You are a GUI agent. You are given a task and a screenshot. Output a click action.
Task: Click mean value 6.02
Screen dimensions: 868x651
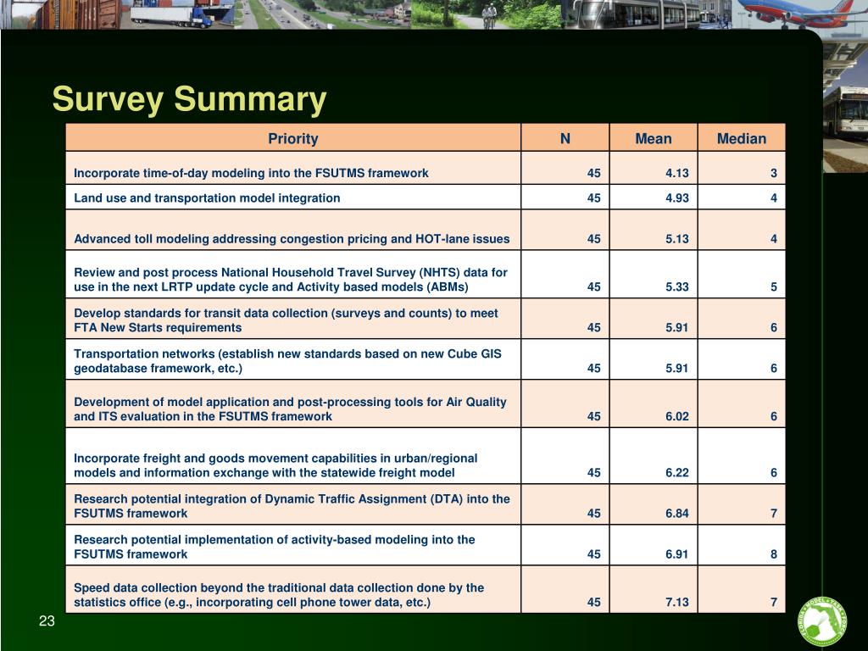click(677, 416)
